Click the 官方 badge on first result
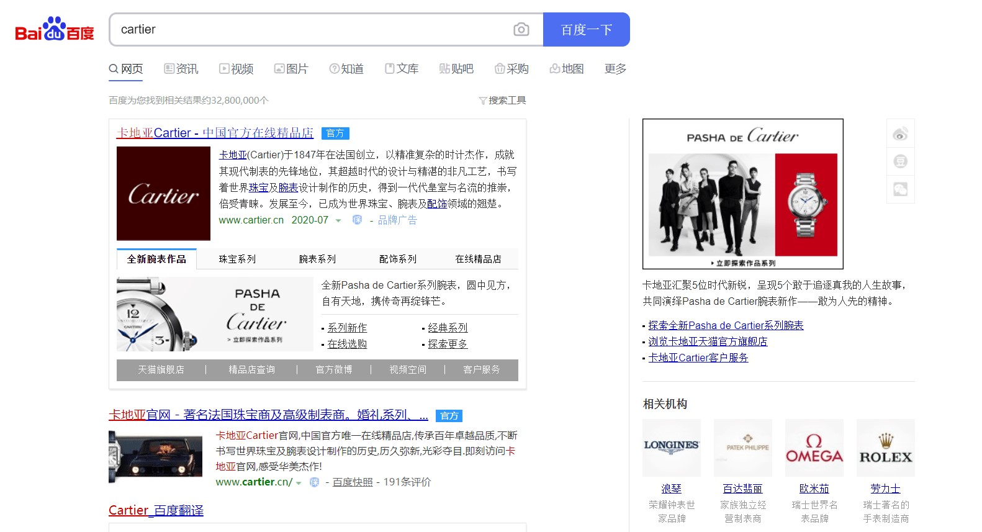The image size is (982, 532). click(335, 133)
